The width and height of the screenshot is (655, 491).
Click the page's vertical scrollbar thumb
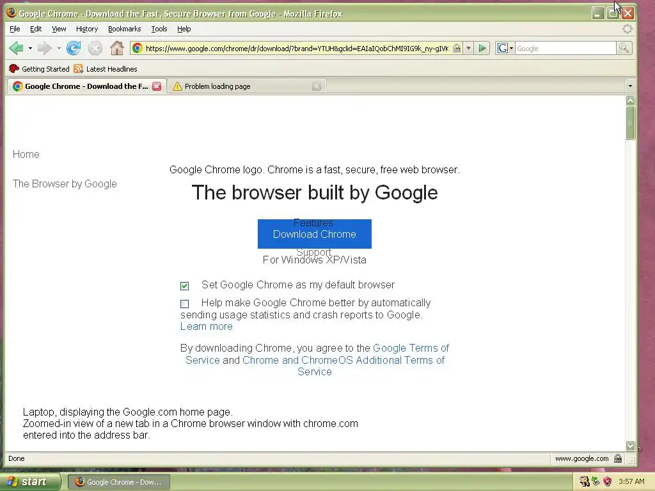pos(630,123)
